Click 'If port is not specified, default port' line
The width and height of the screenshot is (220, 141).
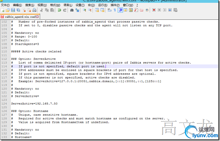(x=58, y=66)
